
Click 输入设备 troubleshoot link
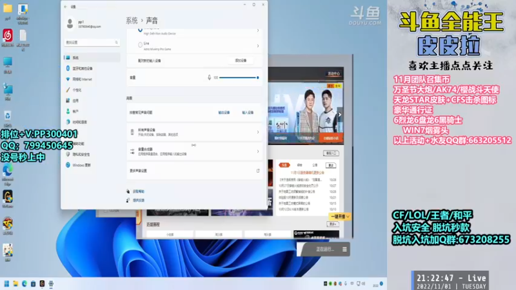(248, 112)
